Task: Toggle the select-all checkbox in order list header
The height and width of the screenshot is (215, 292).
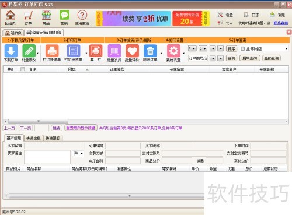Action: [x=22, y=69]
